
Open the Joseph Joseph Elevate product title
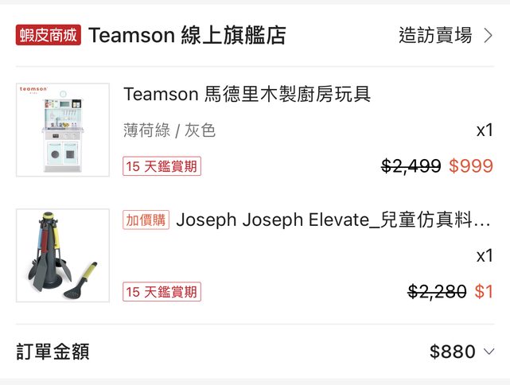click(x=333, y=220)
